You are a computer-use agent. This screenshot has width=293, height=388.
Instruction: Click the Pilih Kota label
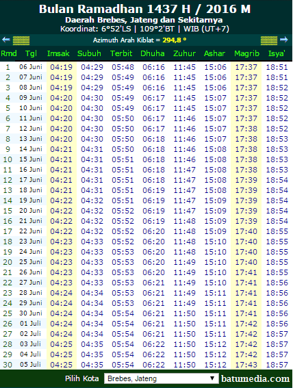click(x=82, y=378)
